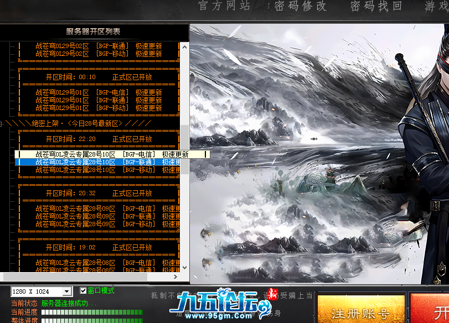Image resolution: width=449 pixels, height=323 pixels.
Task: Toggle the 窗口模式 checkbox
Action: pos(83,291)
